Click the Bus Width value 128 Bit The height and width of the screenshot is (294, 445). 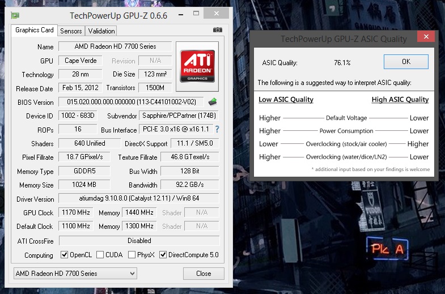point(190,171)
